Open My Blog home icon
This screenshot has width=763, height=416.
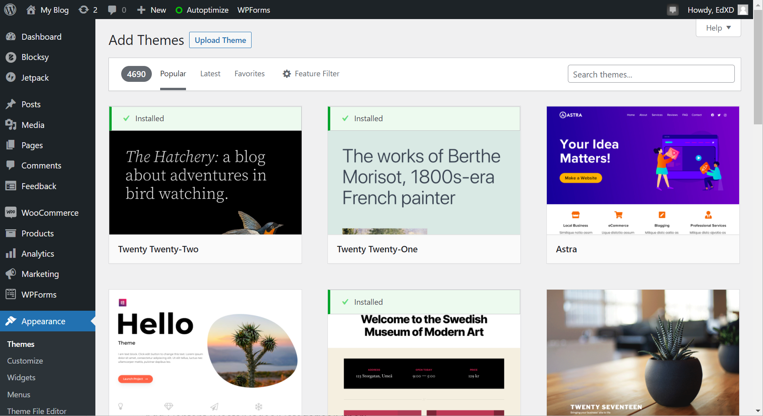pos(31,10)
